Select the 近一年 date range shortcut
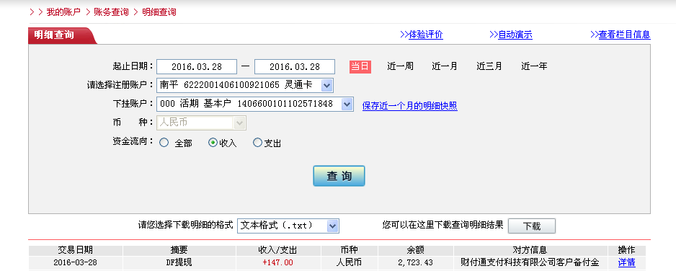 534,66
